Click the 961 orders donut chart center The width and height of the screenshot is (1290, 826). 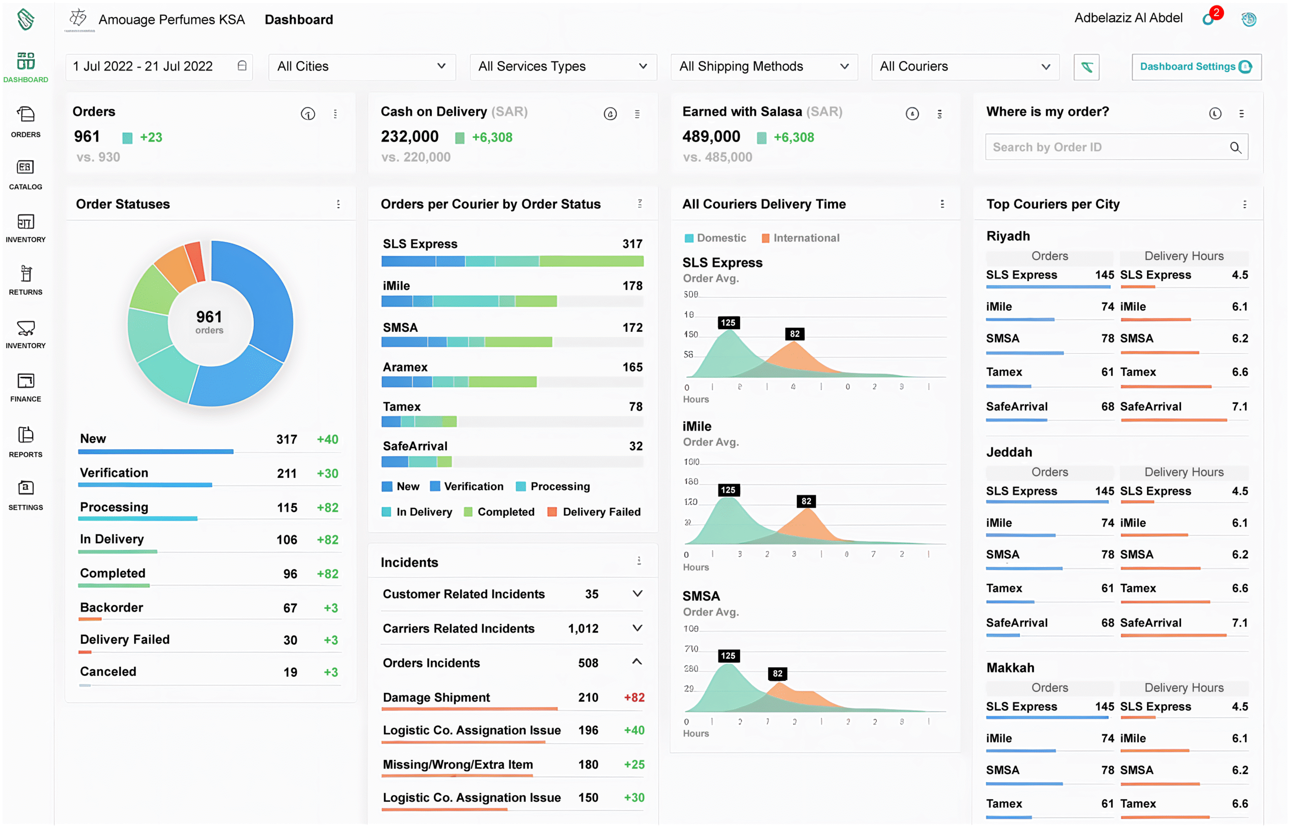coord(209,322)
